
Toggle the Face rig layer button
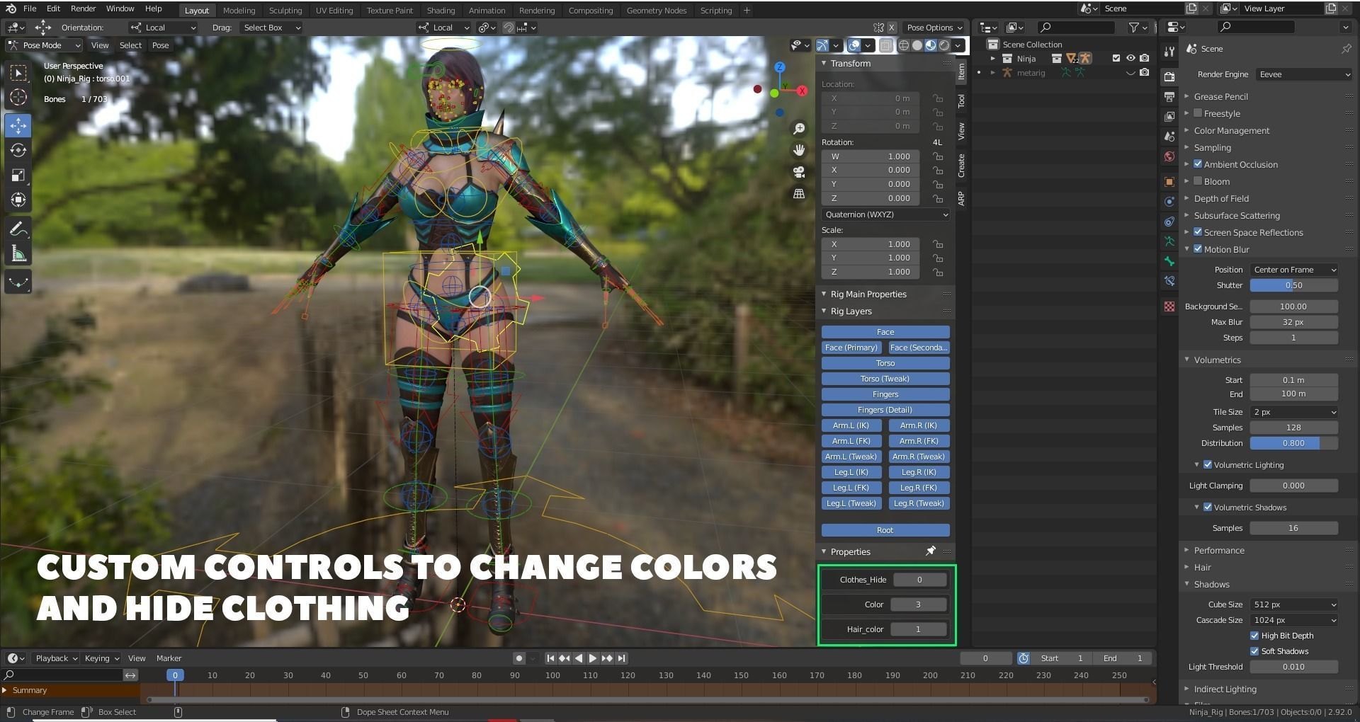click(885, 332)
